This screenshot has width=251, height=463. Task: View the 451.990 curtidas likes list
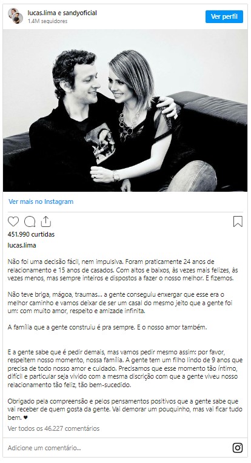pos(31,234)
